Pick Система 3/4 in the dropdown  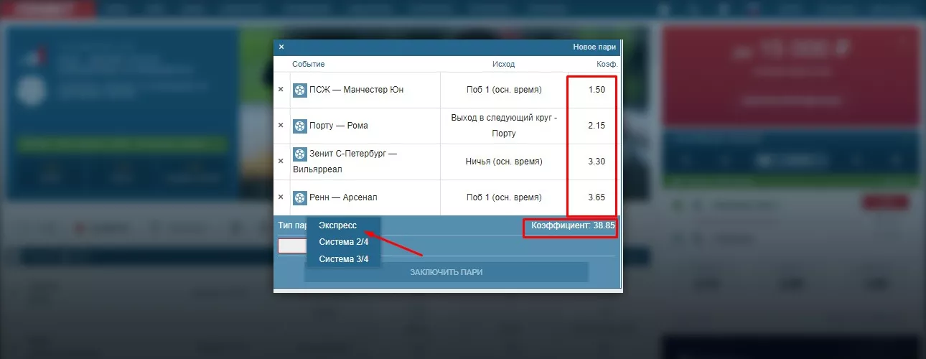[343, 259]
